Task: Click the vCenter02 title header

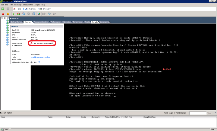Action: (x=14, y=18)
